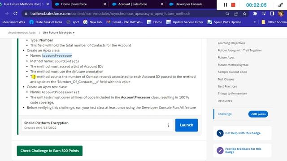The height and width of the screenshot is (161, 287).
Task: Reload the Trailhead page
Action: click(x=15, y=13)
